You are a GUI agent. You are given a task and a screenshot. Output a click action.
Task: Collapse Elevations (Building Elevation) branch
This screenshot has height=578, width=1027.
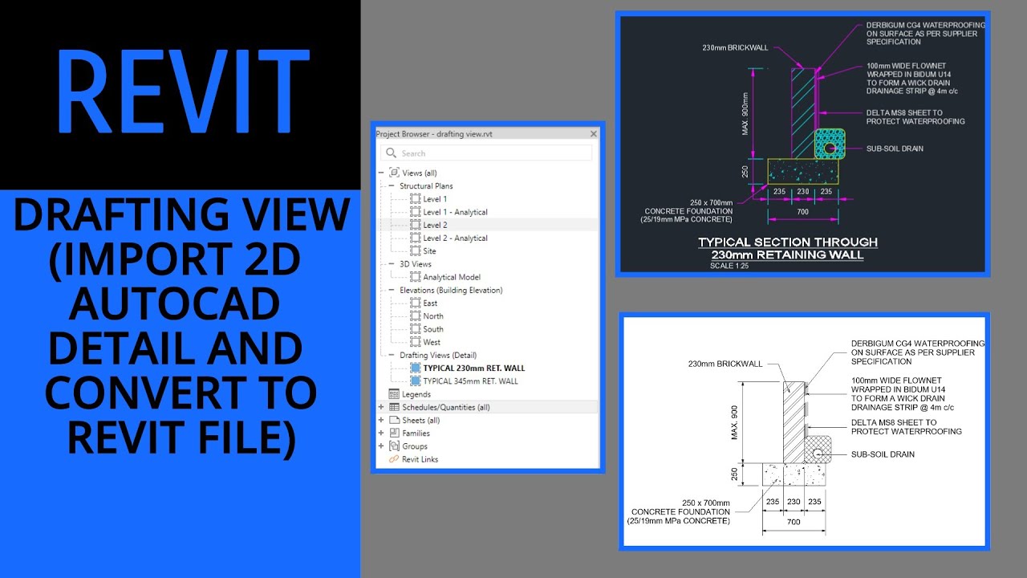[x=393, y=290]
